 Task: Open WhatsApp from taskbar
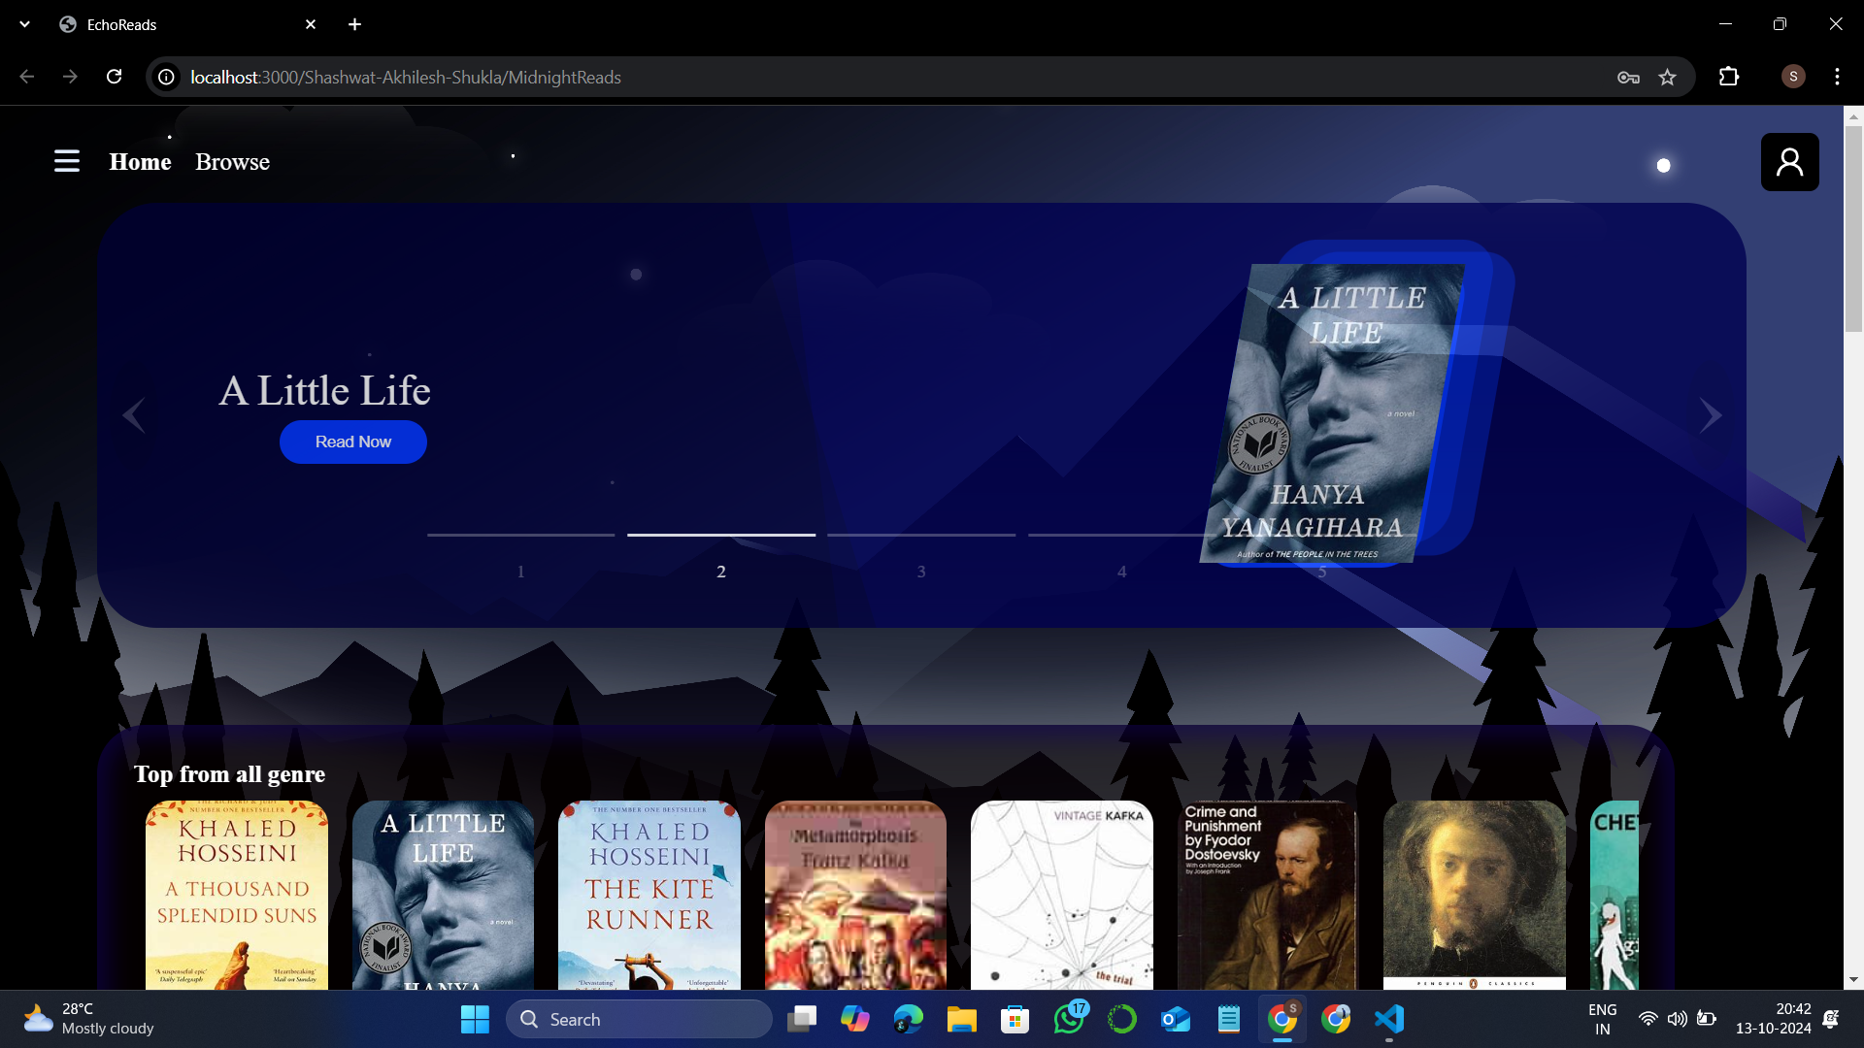pos(1069,1019)
